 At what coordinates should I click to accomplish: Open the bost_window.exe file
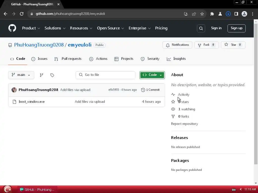click(x=31, y=102)
